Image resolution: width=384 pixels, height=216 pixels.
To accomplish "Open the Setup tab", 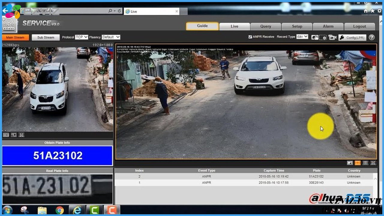I will [297, 26].
